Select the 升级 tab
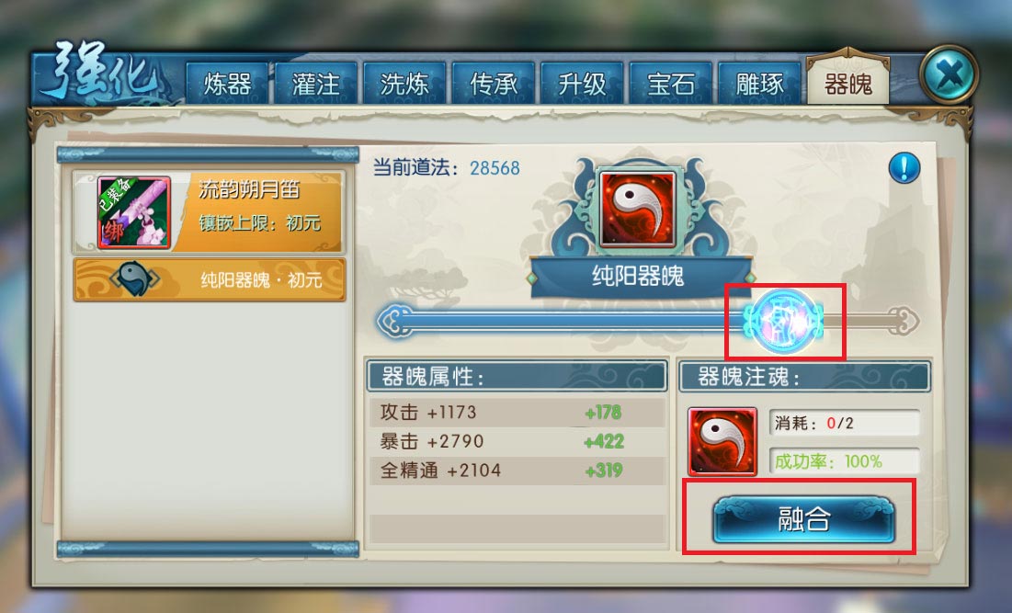 click(582, 84)
